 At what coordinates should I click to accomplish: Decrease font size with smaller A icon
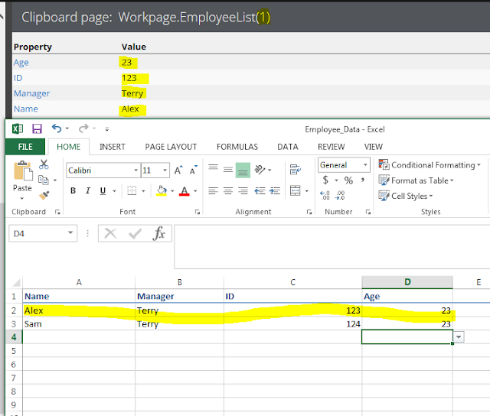point(194,170)
